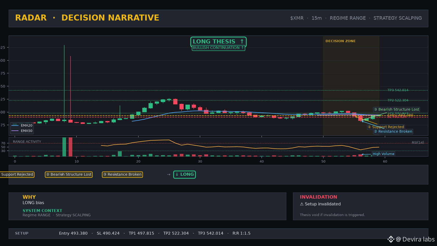Screen dimensions: 437x246
Task: Click the R:R 1:1.5 value
Action: coord(241,233)
